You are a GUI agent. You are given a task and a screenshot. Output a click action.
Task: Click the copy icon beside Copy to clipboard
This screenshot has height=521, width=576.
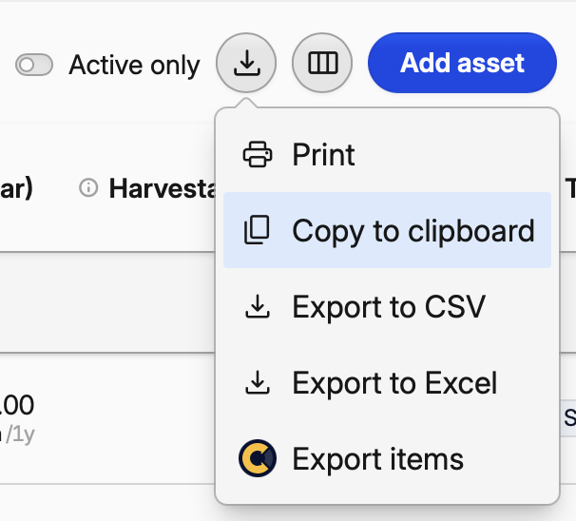point(257,230)
